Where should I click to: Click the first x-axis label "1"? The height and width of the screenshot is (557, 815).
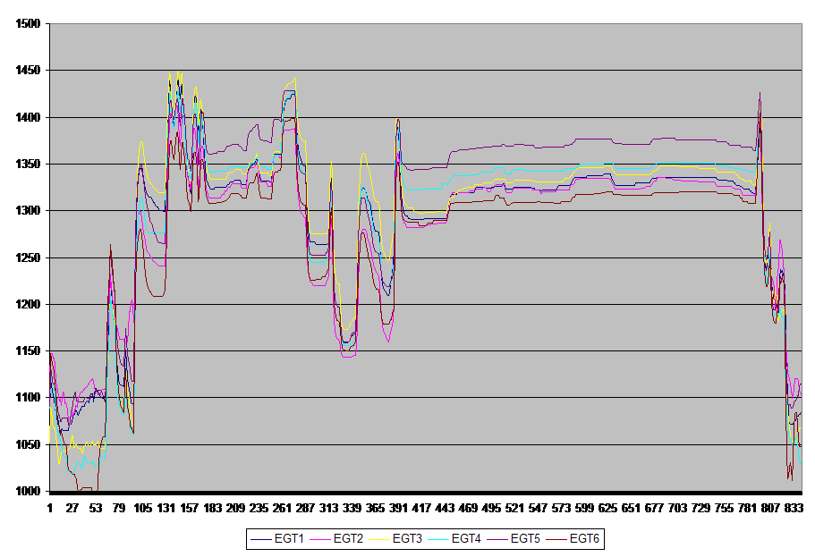[51, 507]
